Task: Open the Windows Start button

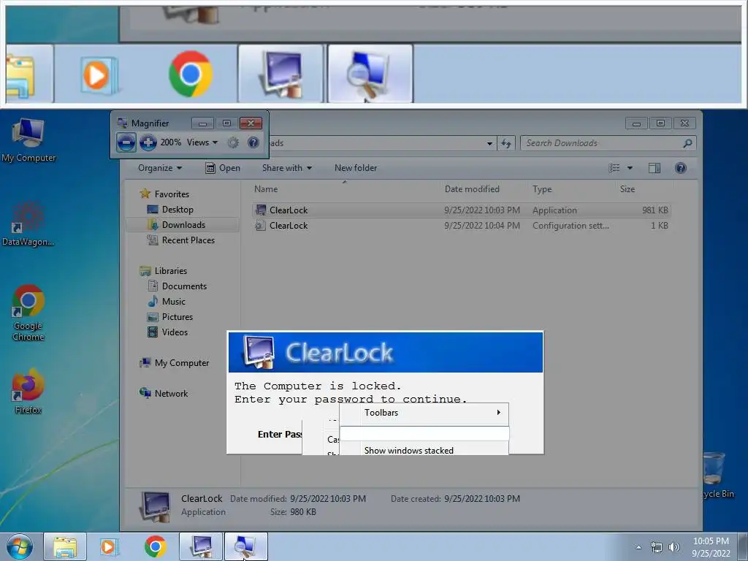Action: [x=20, y=546]
